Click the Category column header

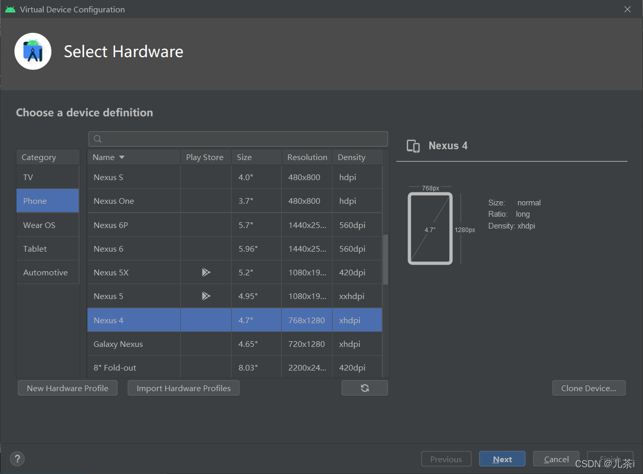pyautogui.click(x=48, y=157)
